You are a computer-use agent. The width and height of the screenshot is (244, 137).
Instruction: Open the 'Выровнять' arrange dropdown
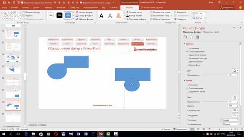click(x=180, y=12)
